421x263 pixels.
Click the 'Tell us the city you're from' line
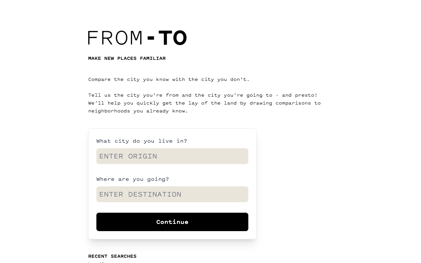pyautogui.click(x=203, y=95)
